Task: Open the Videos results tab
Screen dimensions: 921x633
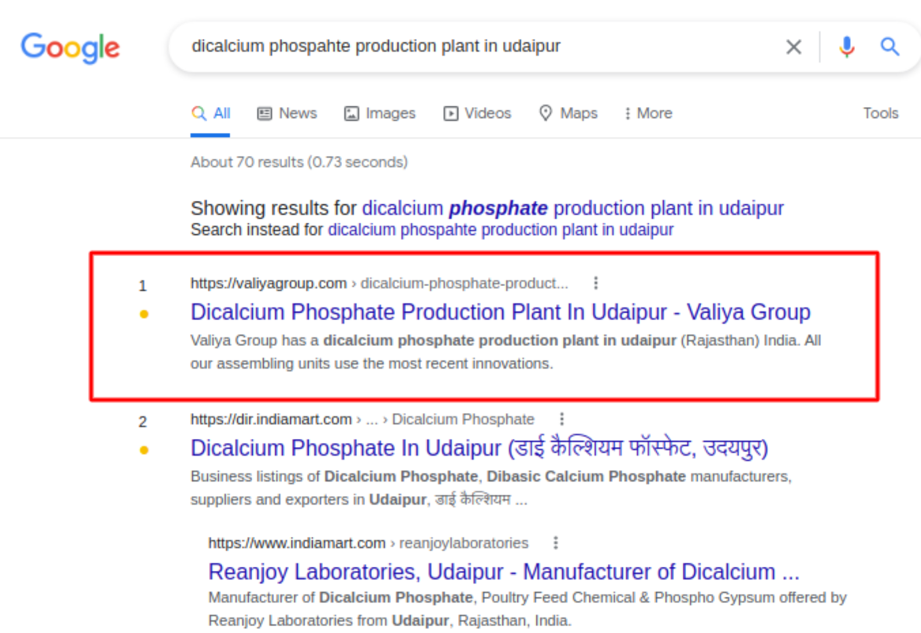Action: tap(477, 113)
